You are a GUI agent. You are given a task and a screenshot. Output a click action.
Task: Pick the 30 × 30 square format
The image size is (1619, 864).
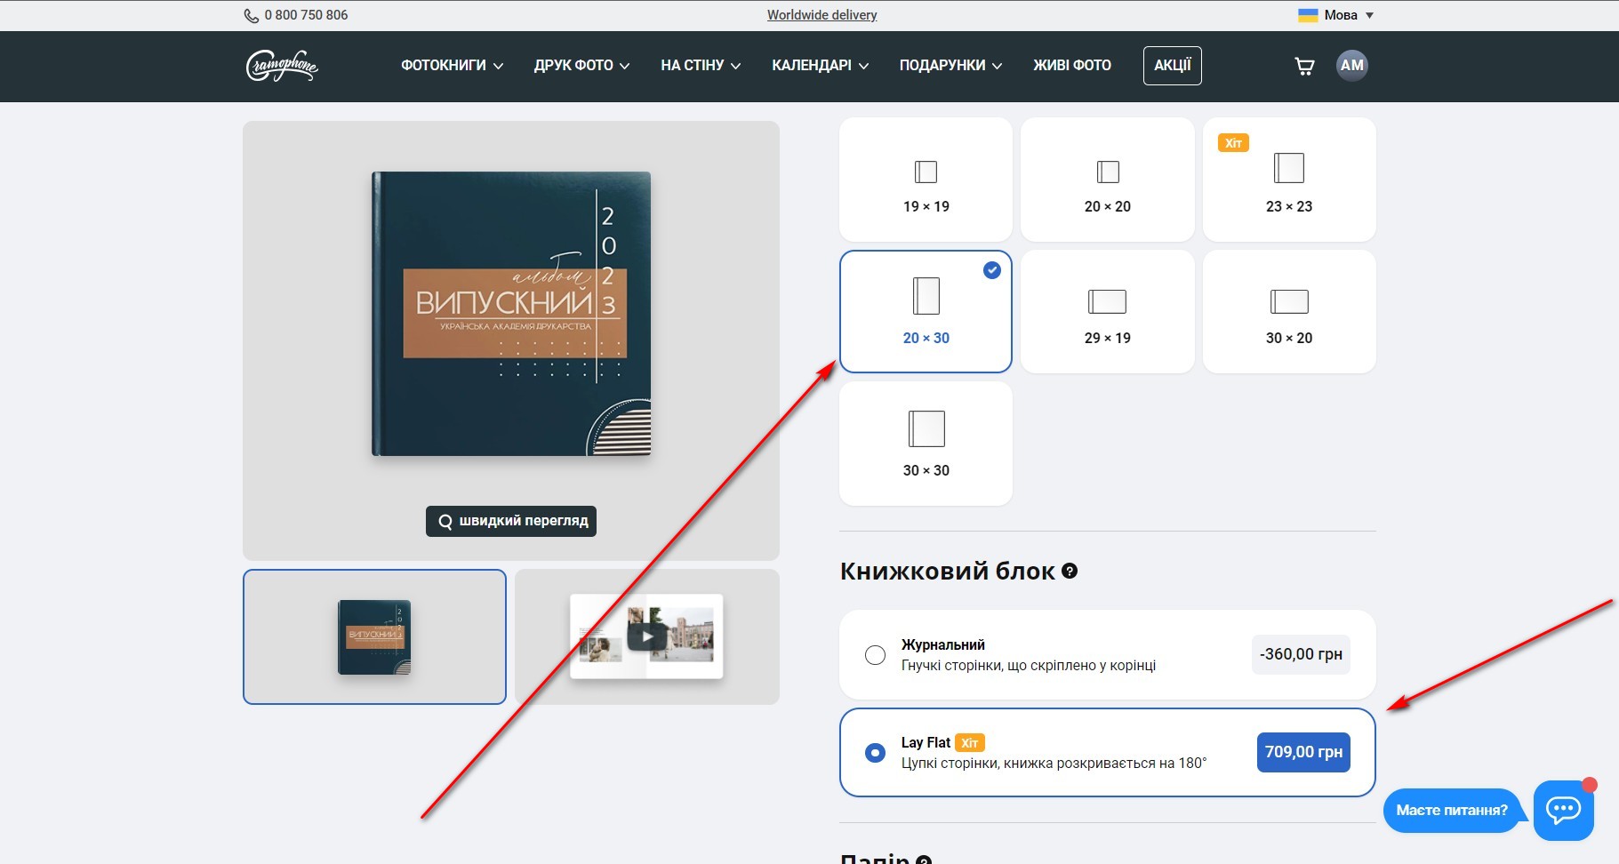pyautogui.click(x=926, y=444)
